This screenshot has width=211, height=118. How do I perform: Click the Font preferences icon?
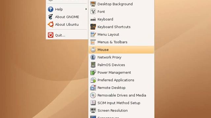(x=93, y=11)
